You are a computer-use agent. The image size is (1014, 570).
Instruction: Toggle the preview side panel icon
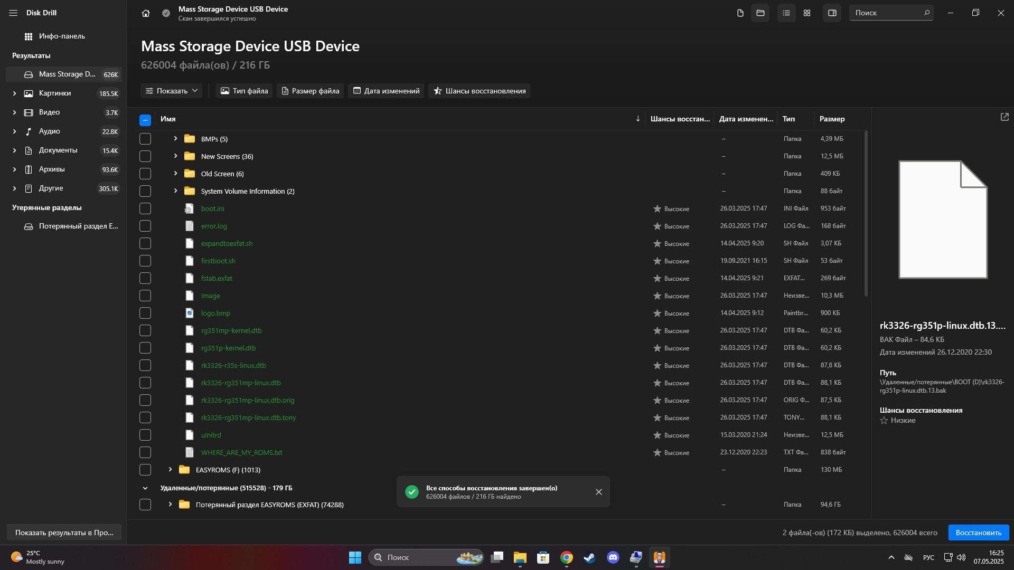[x=832, y=13]
